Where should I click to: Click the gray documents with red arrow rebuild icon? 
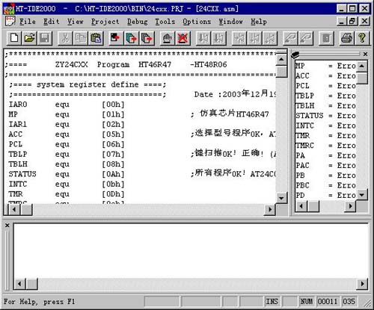pos(147,38)
